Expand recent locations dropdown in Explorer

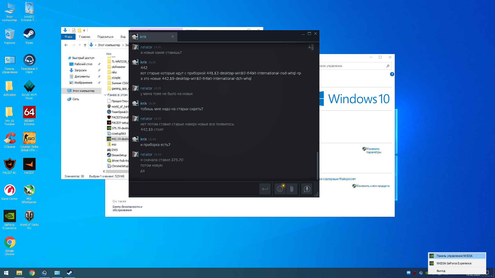click(80, 45)
